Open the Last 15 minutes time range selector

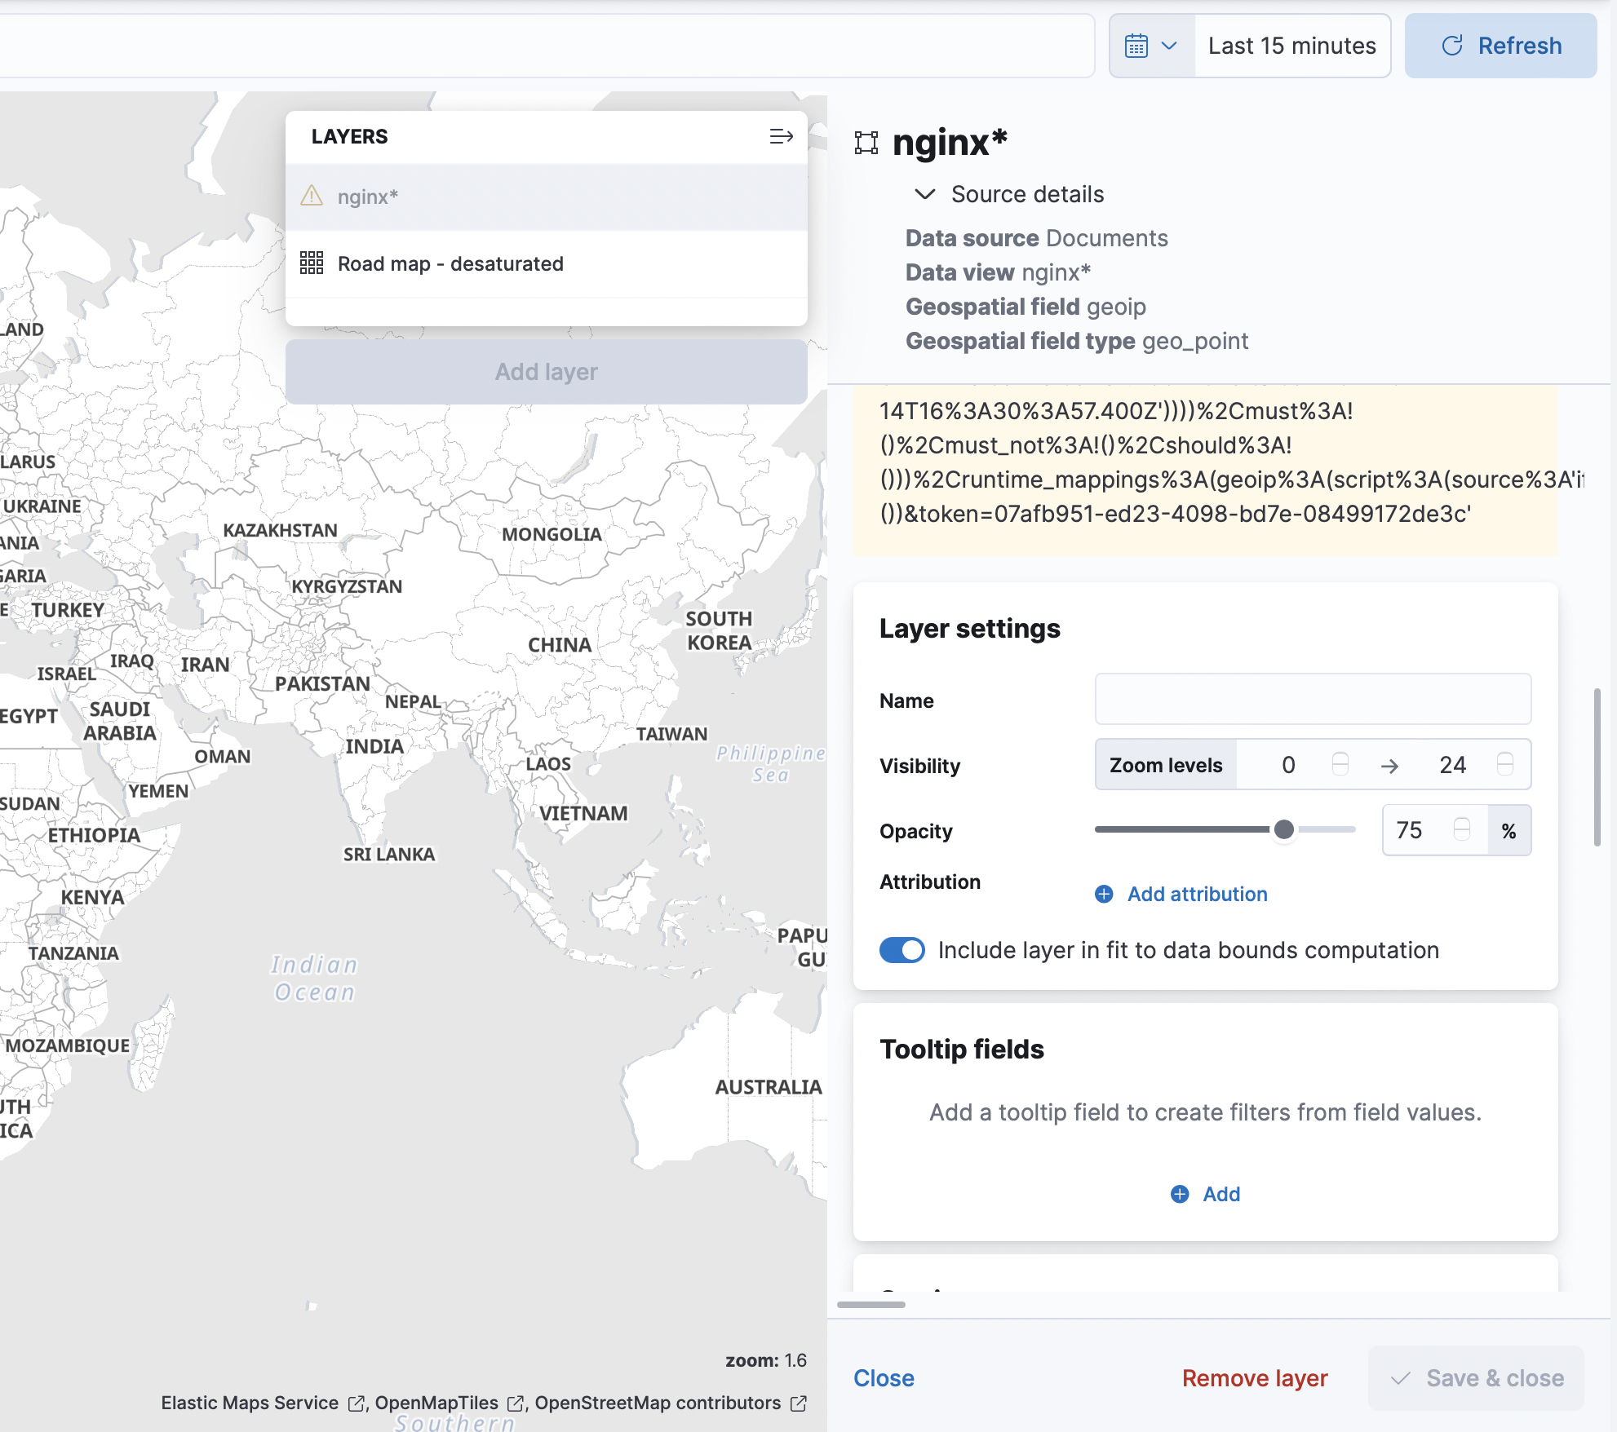point(1292,45)
